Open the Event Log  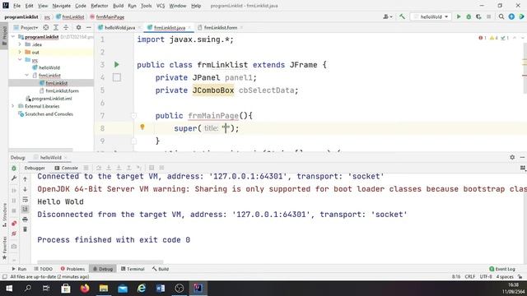point(502,269)
